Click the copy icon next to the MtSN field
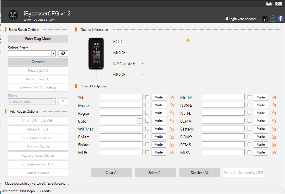 pyautogui.click(x=273, y=152)
